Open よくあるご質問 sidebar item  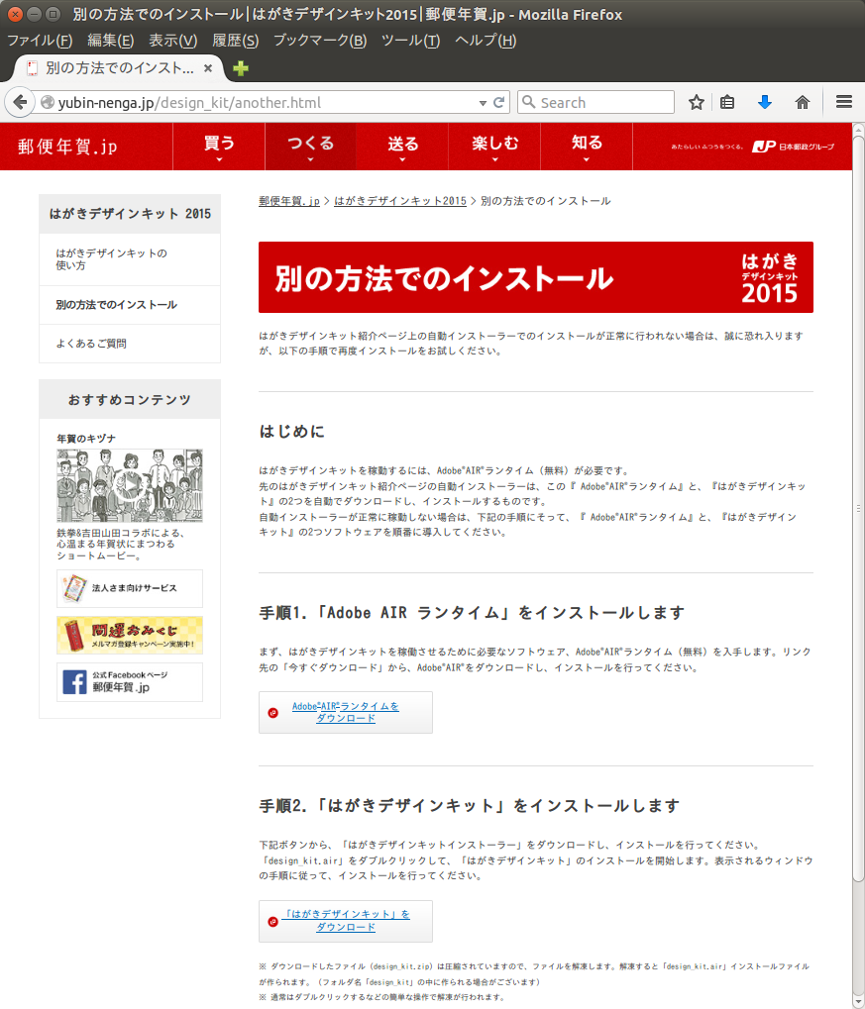click(x=130, y=344)
